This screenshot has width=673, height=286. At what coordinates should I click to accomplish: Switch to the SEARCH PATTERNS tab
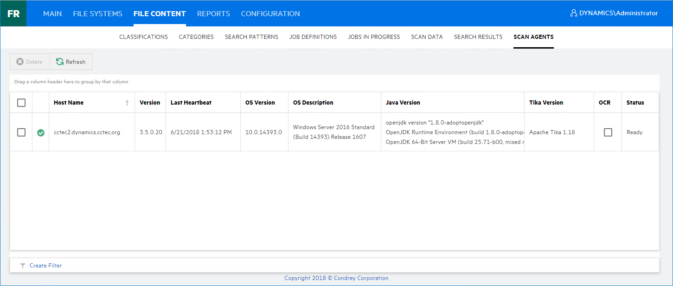click(251, 37)
